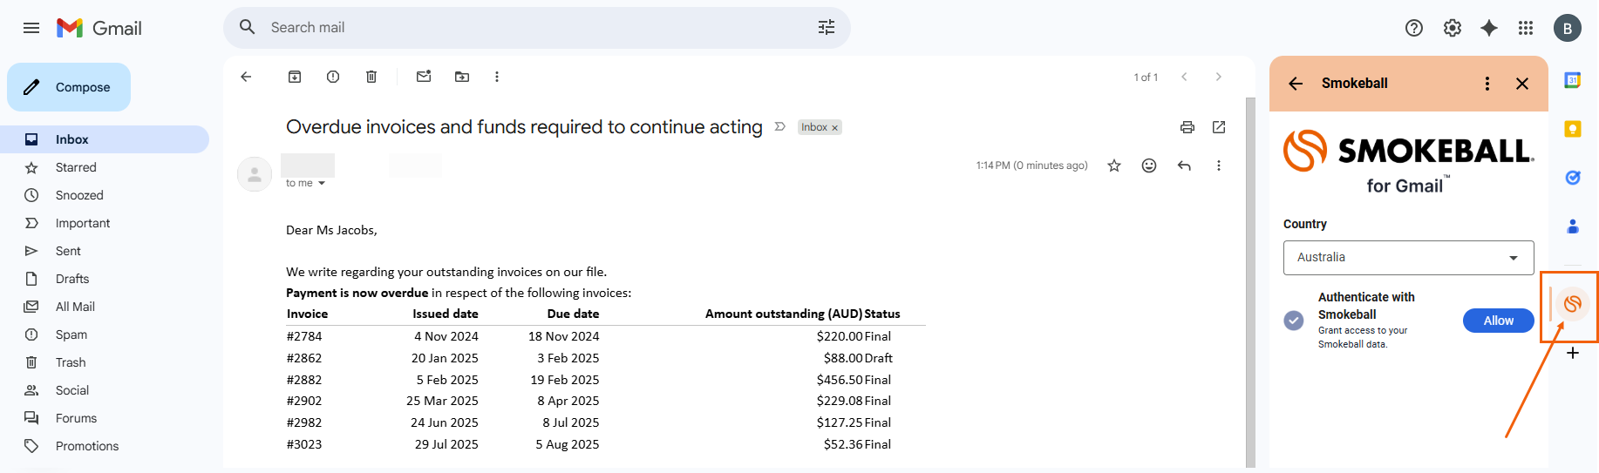Star this overdue invoices email
1599x473 pixels.
tap(1114, 166)
